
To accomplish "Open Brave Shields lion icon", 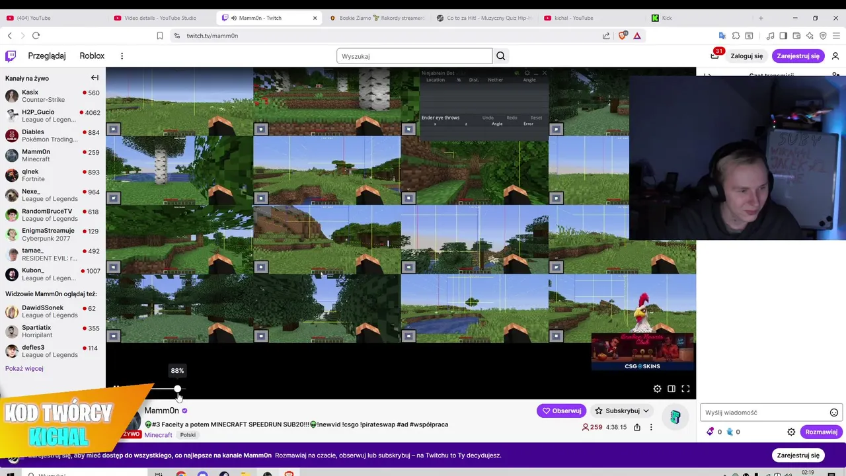I will (x=622, y=36).
